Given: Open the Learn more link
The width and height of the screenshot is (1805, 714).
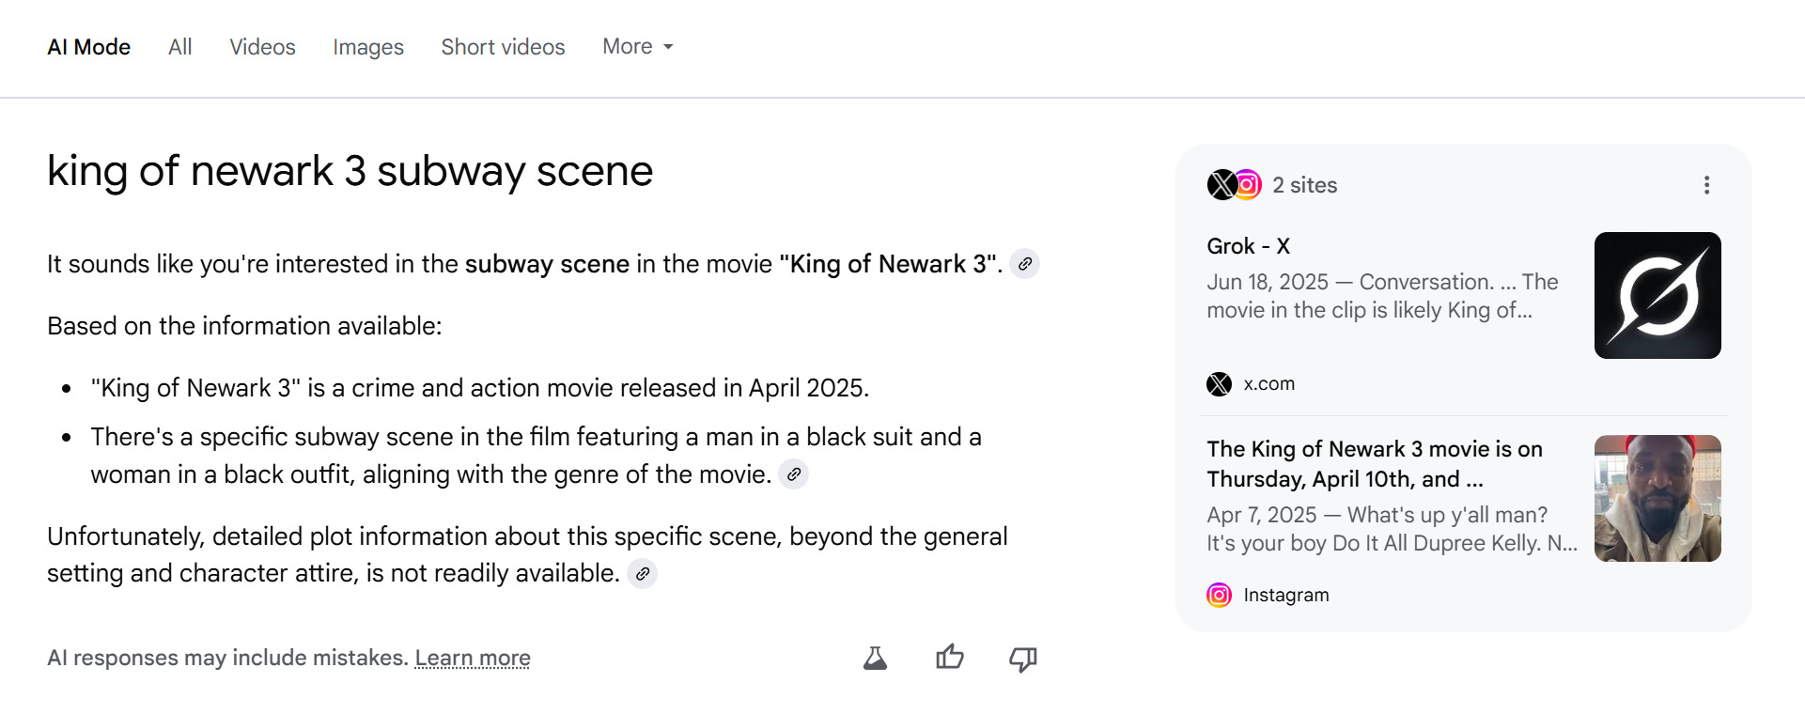Looking at the screenshot, I should [x=473, y=658].
